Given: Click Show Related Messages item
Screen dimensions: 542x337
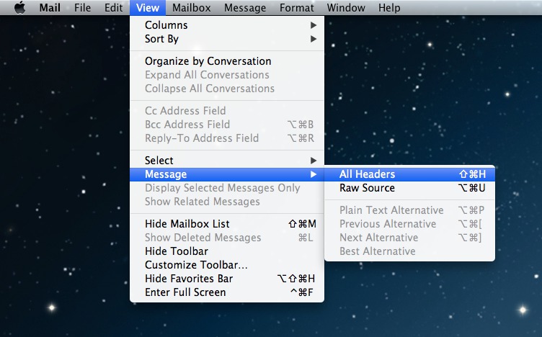Looking at the screenshot, I should (x=227, y=202).
